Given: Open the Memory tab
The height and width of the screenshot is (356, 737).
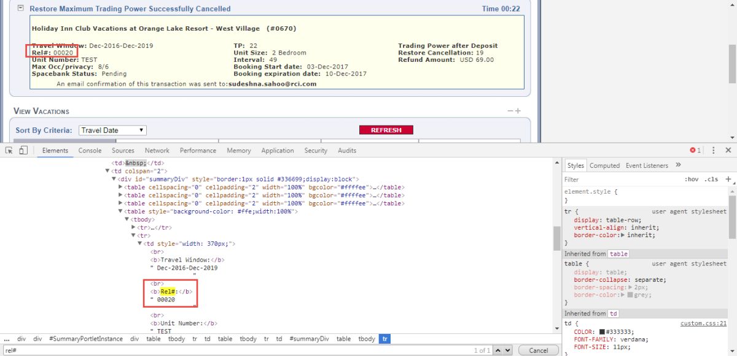Looking at the screenshot, I should click(x=239, y=150).
